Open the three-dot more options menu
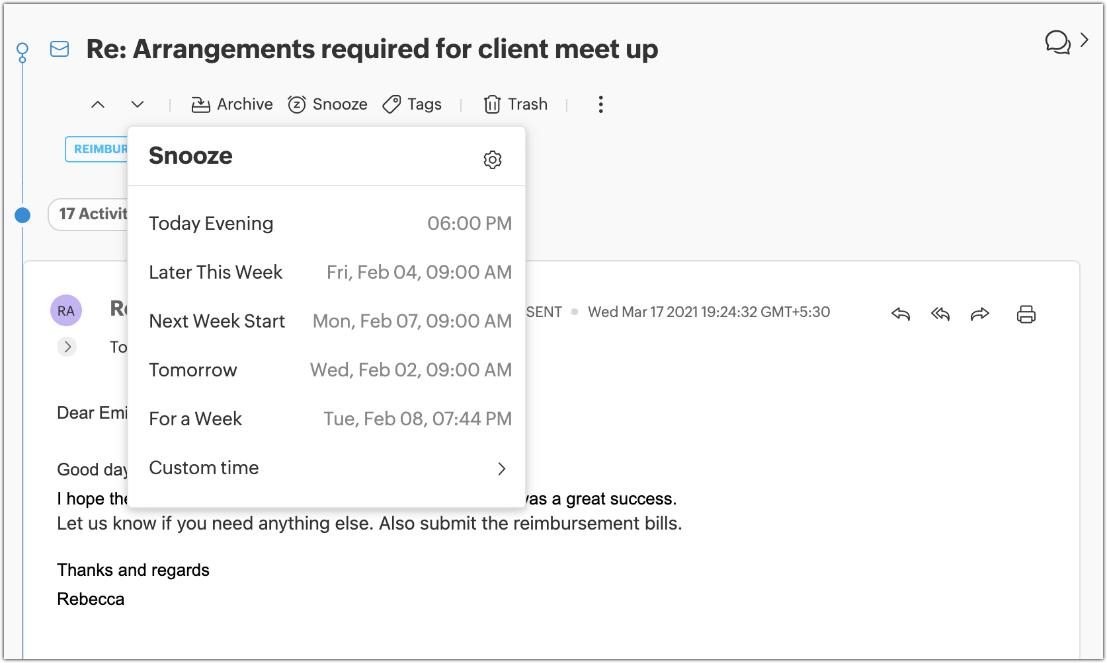Viewport: 1107px width, 663px height. tap(600, 104)
